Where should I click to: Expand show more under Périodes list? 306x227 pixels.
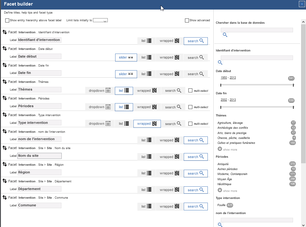[x=220, y=190]
